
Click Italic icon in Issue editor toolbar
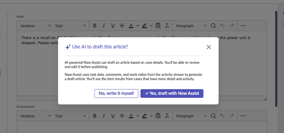104,26
